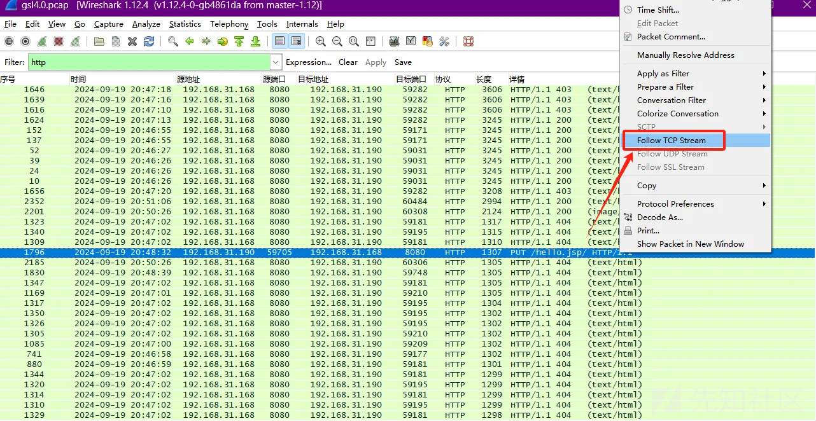The height and width of the screenshot is (421, 816).
Task: Choose Packet Comment... entry
Action: tap(696, 37)
